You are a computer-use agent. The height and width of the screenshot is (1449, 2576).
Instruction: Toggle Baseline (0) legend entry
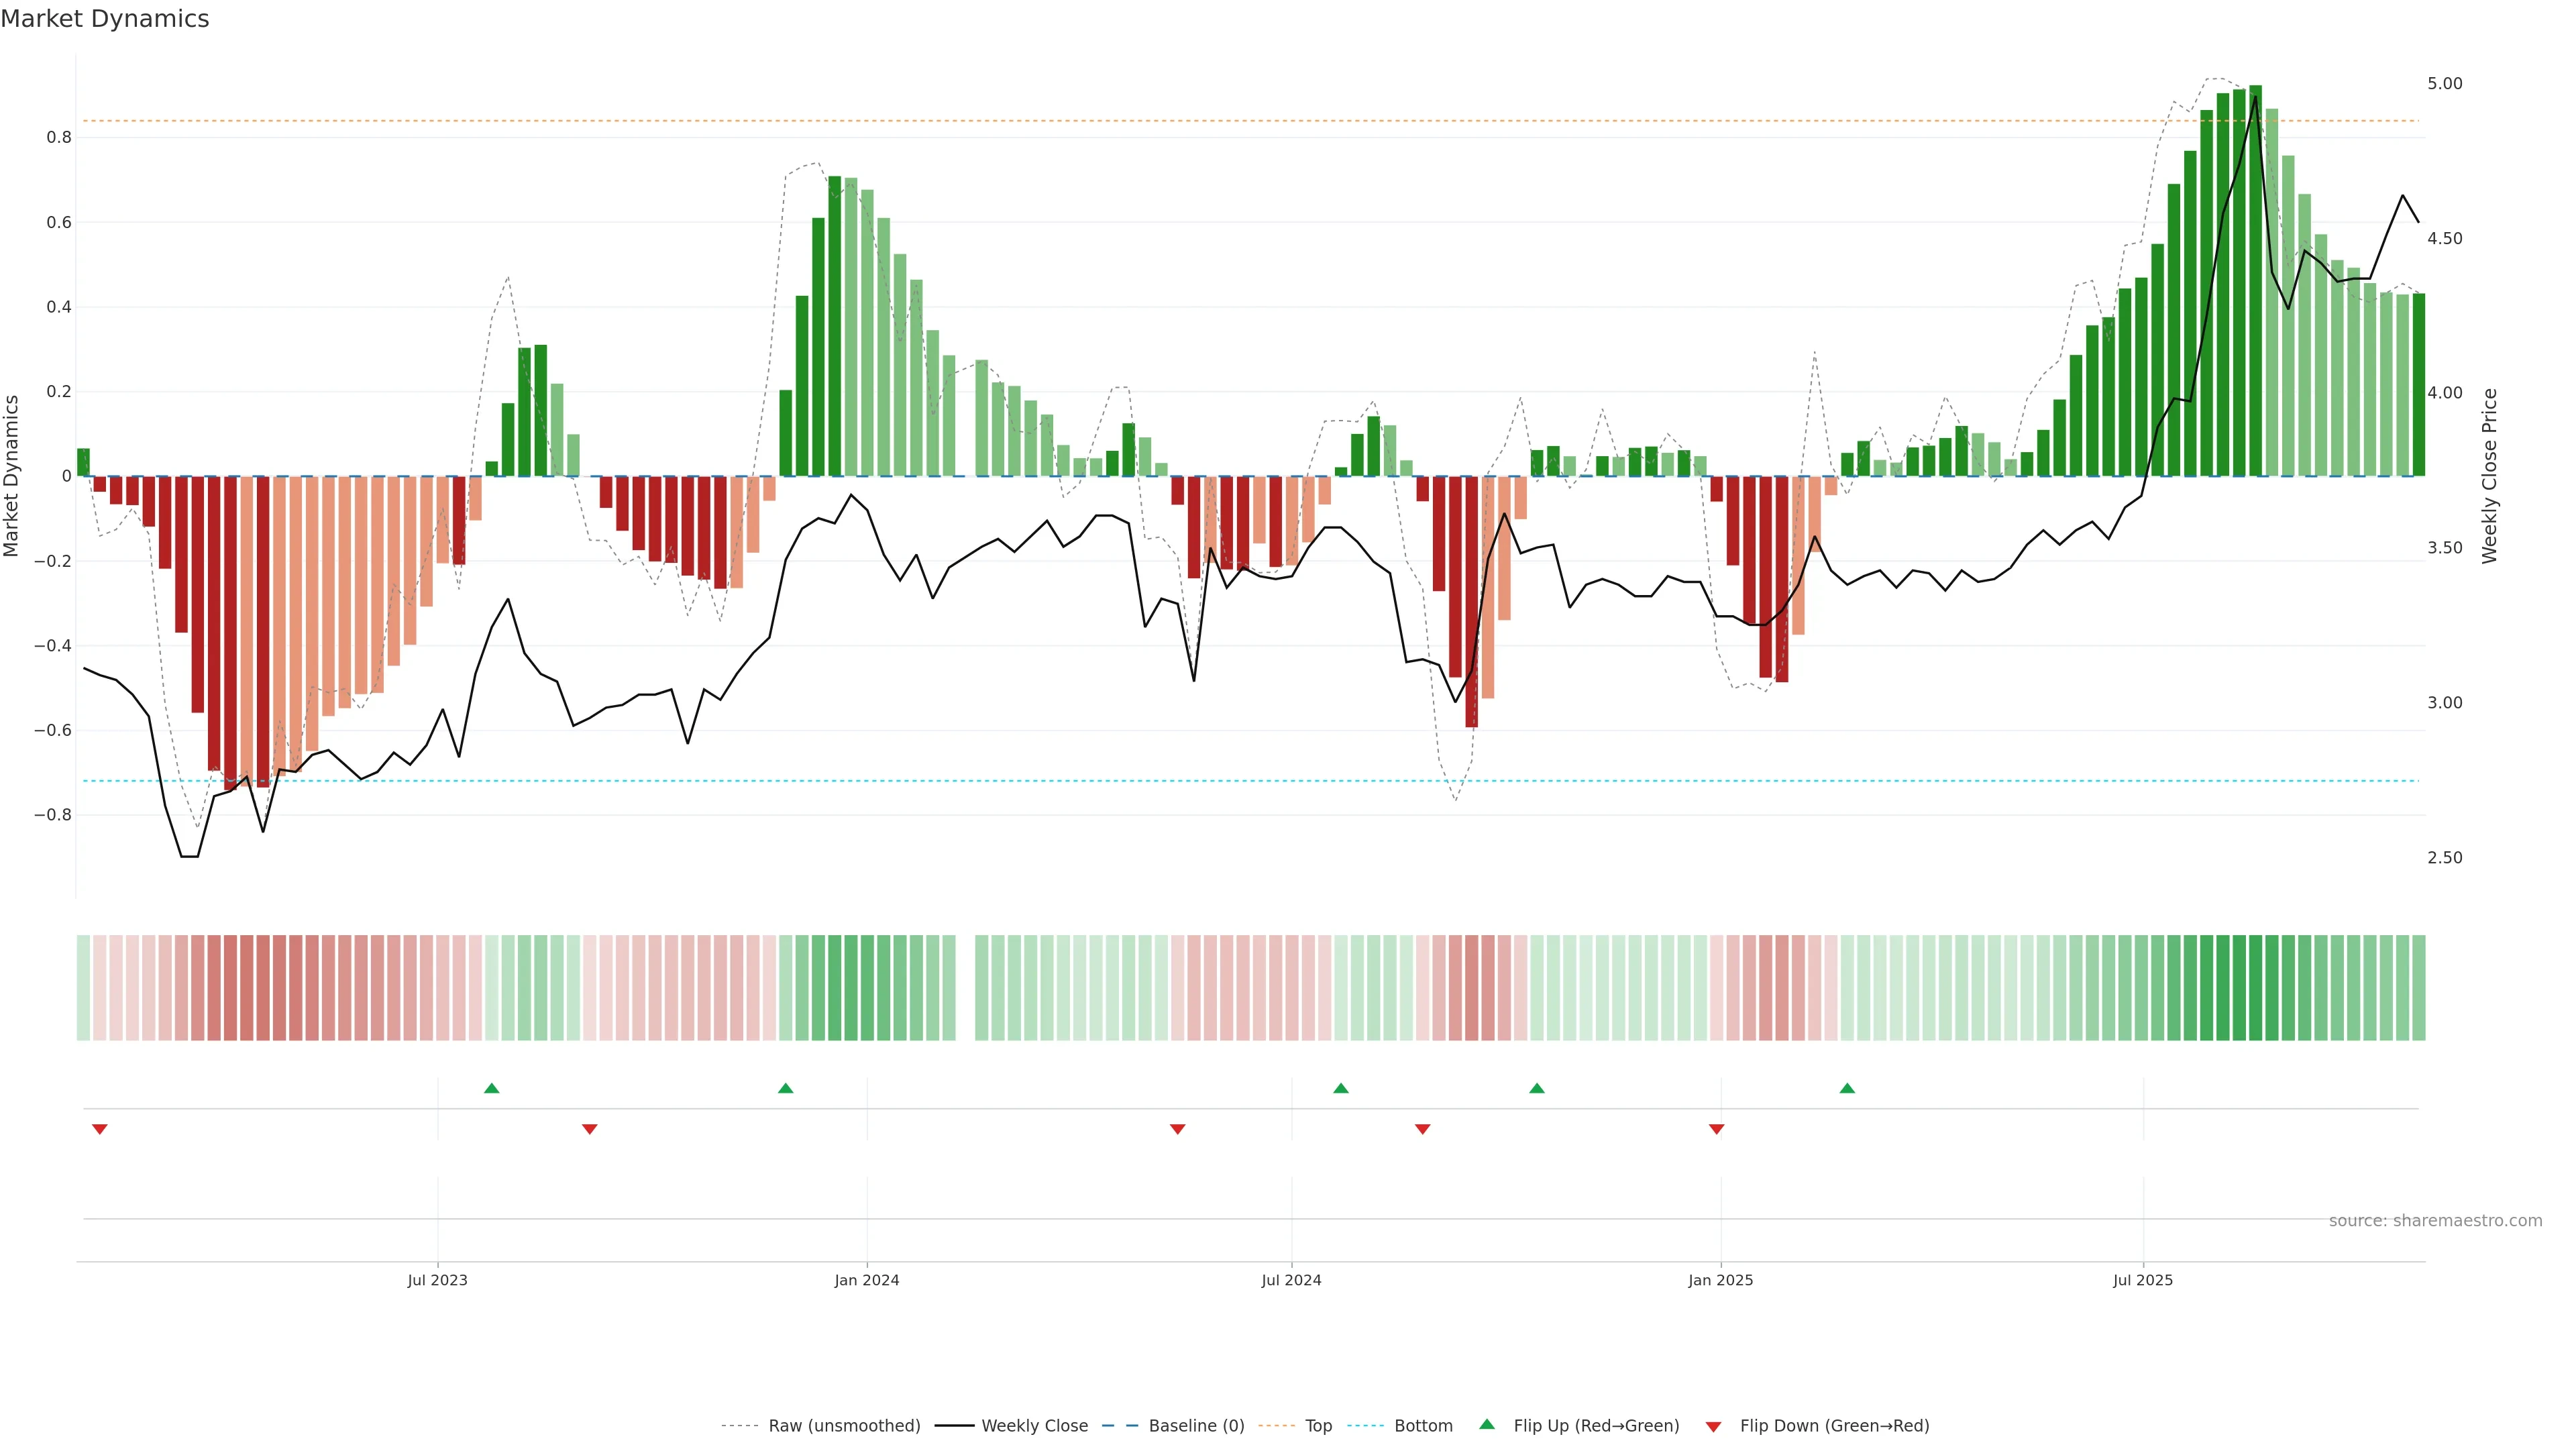[x=1196, y=1426]
